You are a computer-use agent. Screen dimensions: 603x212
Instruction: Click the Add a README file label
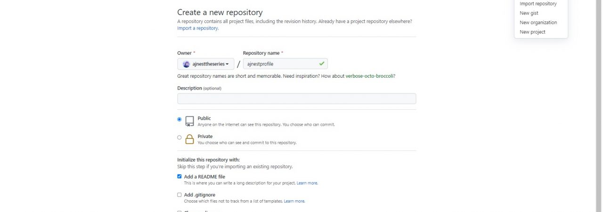(204, 177)
